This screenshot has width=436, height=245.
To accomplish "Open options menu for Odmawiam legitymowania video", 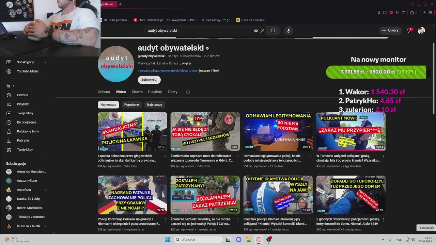I will [311, 157].
